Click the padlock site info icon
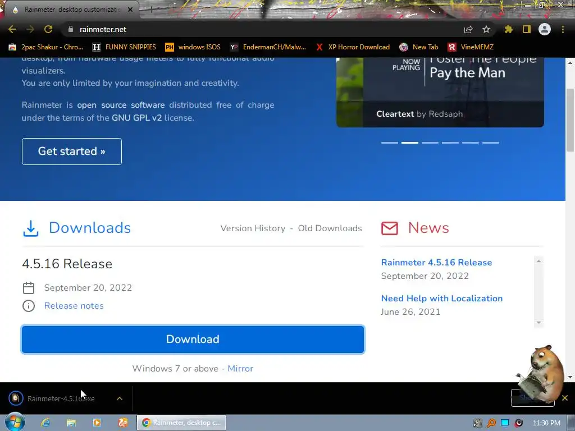Image resolution: width=575 pixels, height=431 pixels. pyautogui.click(x=71, y=29)
